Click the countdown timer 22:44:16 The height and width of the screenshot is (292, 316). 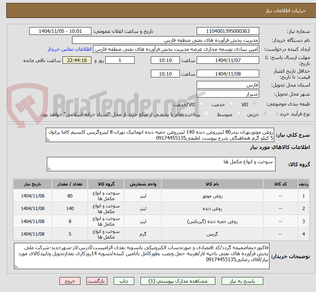77,60
